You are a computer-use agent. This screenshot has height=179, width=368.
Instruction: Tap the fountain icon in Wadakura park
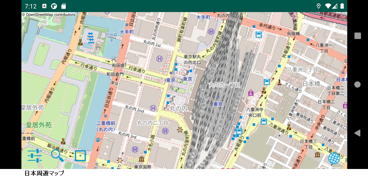(90, 38)
